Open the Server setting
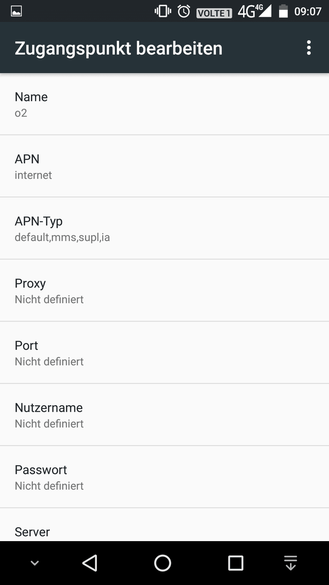The image size is (329, 585). click(x=164, y=524)
